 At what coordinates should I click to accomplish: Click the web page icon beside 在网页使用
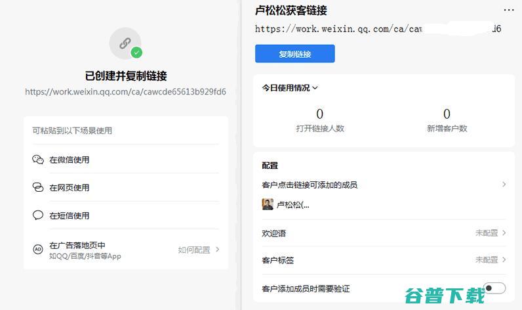[38, 187]
